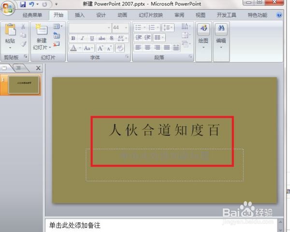This screenshot has width=290, height=232.
Task: Click the Office button orb
Action: click(x=7, y=8)
